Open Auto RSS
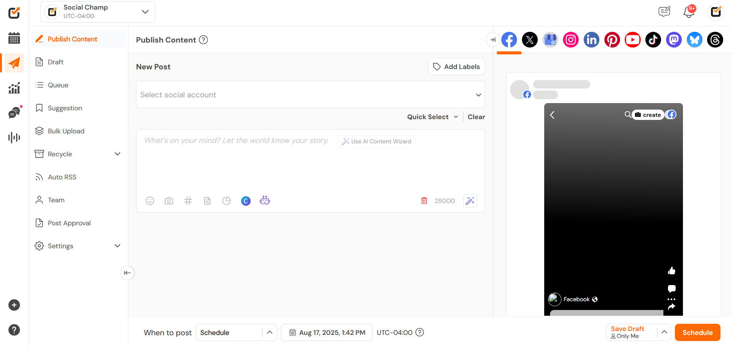The image size is (732, 346). click(79, 177)
